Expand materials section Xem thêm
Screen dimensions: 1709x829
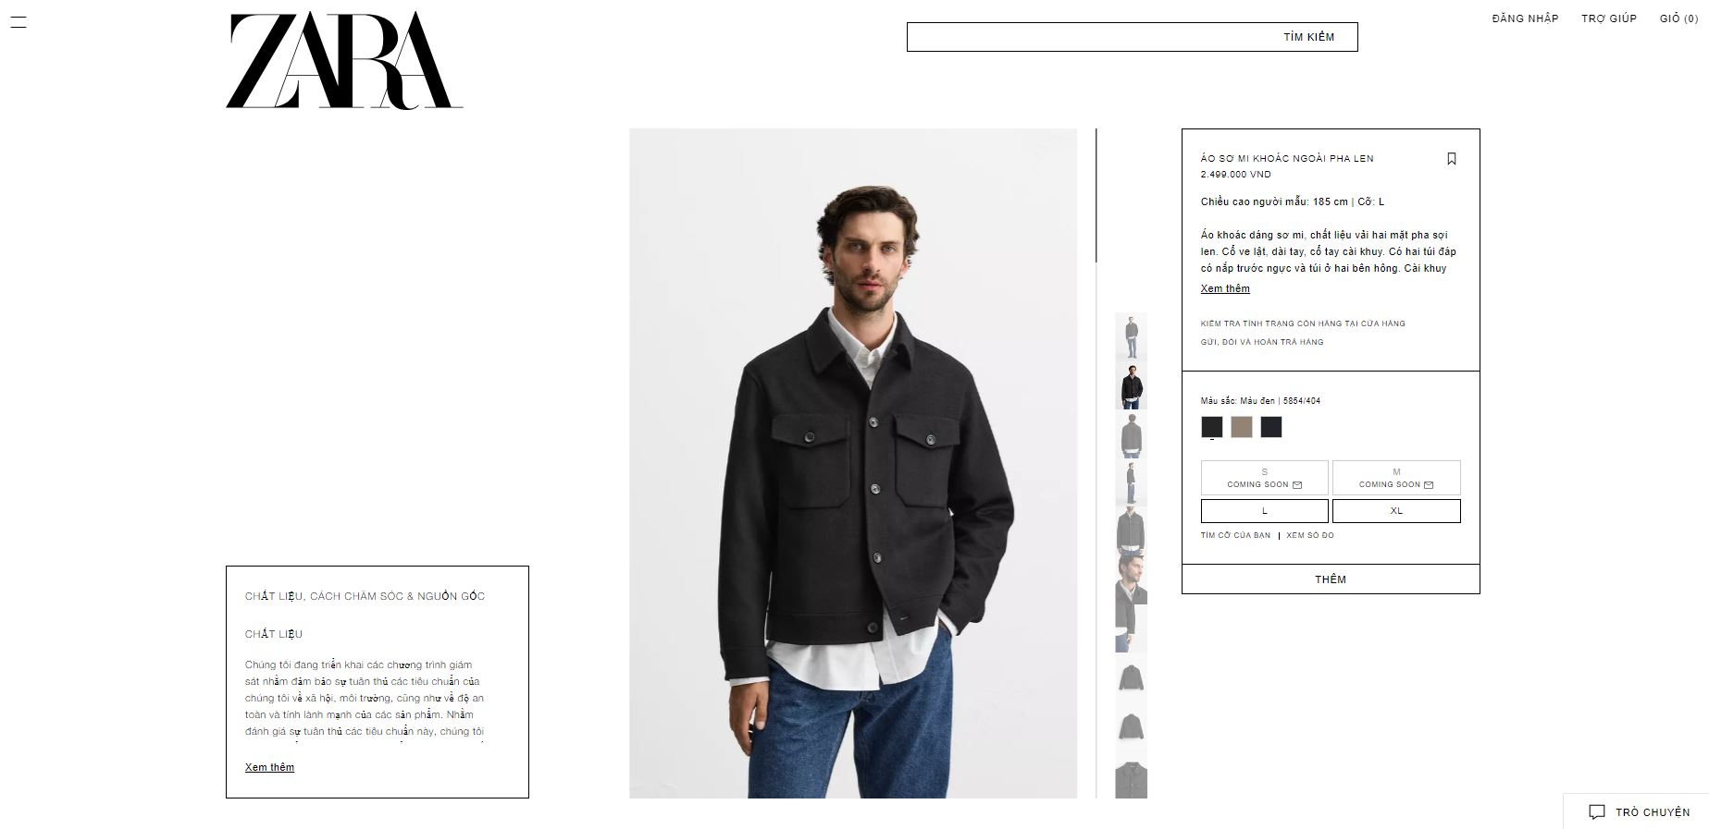point(269,767)
